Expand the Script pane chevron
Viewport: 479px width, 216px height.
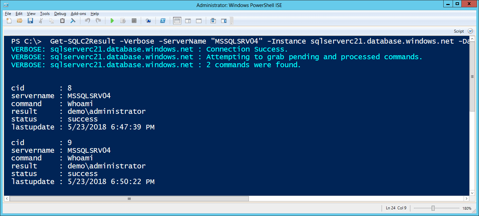point(470,31)
